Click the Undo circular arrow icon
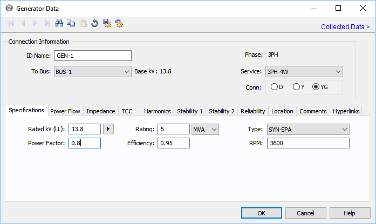 coord(94,23)
